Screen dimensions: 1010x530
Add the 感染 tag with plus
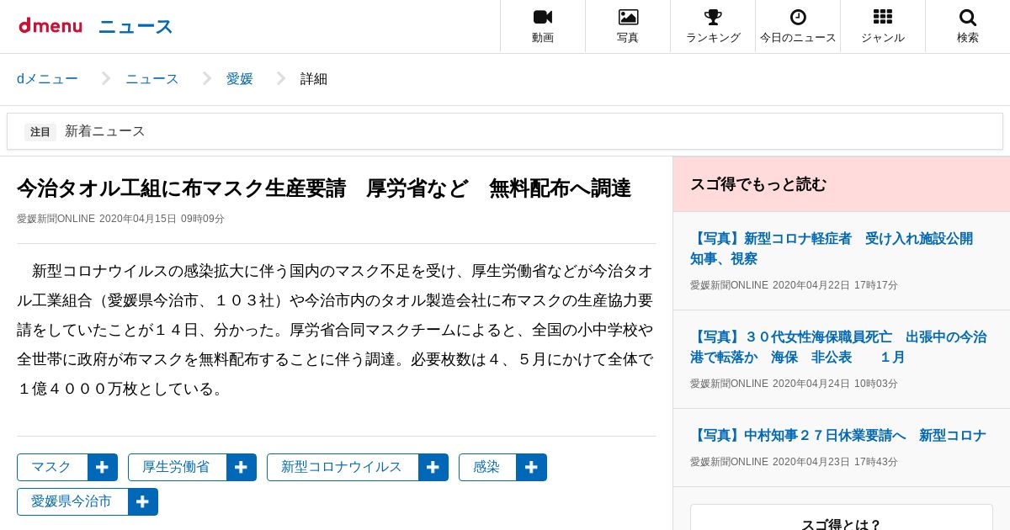pos(532,467)
